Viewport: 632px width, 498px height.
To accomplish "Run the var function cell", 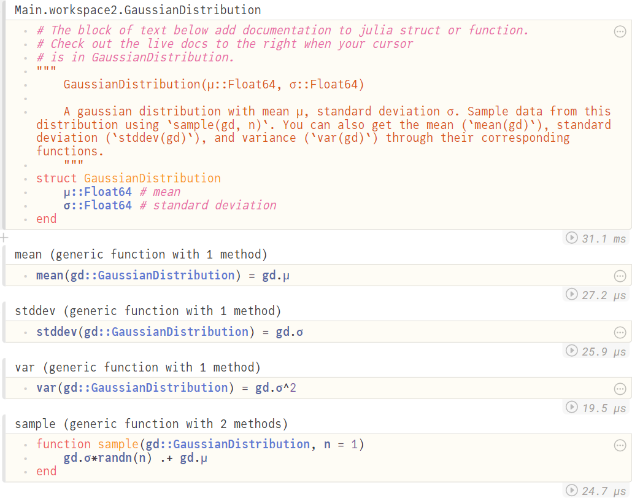I will tap(571, 407).
